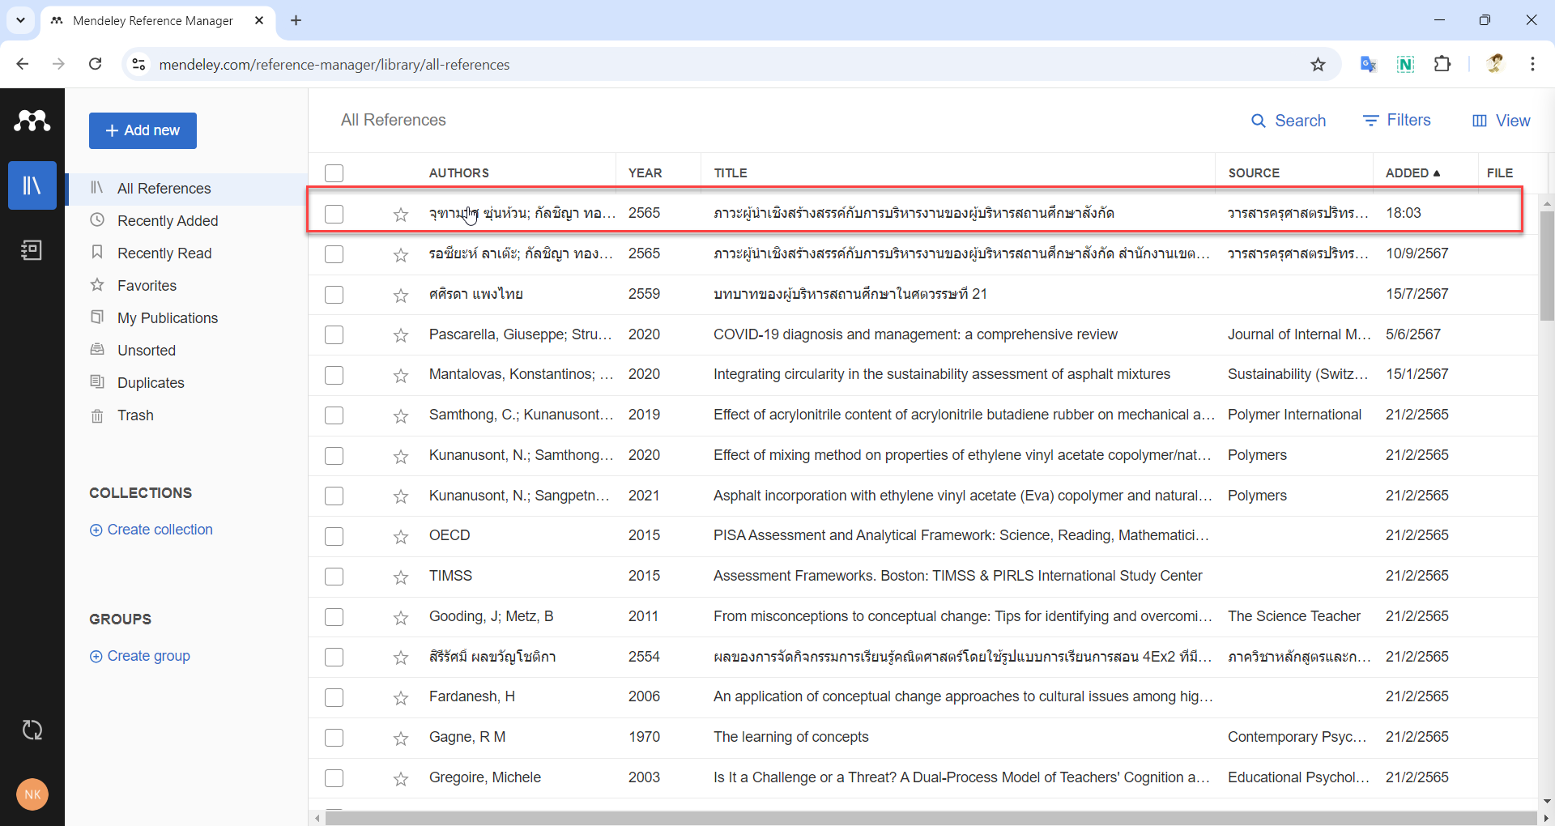Star the Gagne, R M reference
The image size is (1555, 826).
(x=401, y=739)
